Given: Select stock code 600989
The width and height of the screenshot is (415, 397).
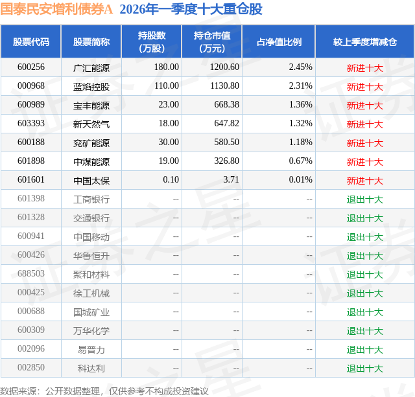Looking at the screenshot, I should coord(31,105).
